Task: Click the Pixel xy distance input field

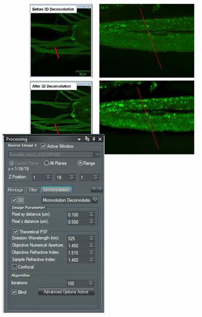Action: (x=78, y=215)
